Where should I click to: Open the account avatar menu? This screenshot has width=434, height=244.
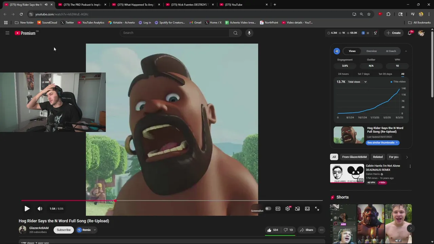coord(421,33)
